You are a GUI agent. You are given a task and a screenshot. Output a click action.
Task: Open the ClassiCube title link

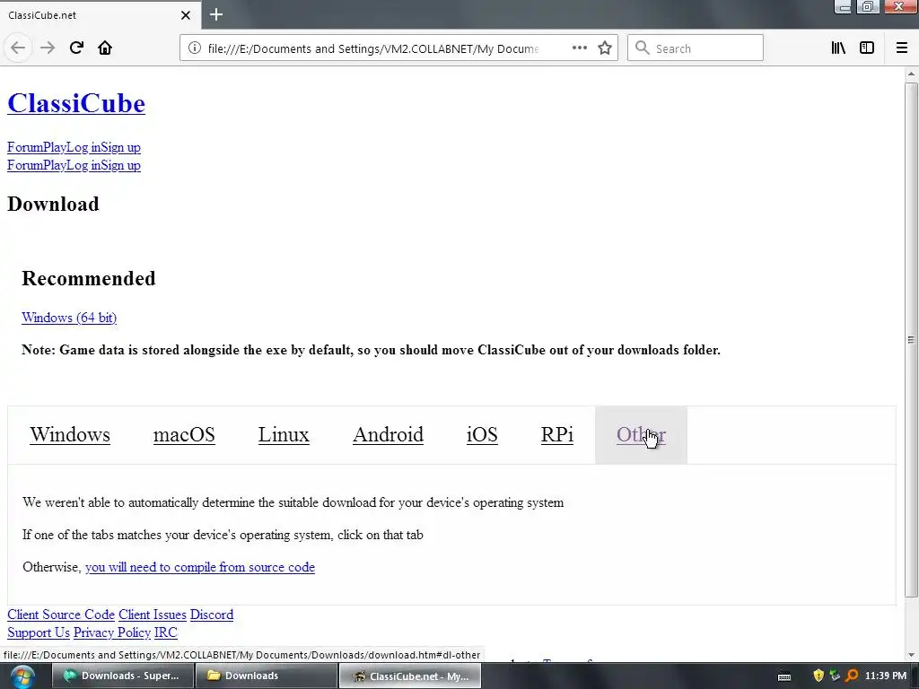point(76,104)
